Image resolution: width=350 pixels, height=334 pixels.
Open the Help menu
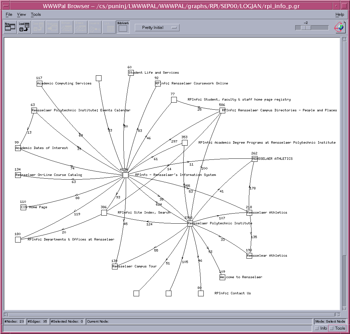point(340,14)
